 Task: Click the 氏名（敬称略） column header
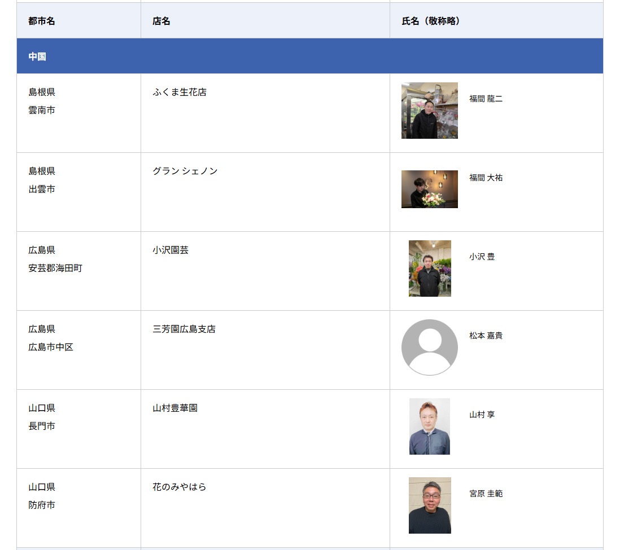click(430, 21)
